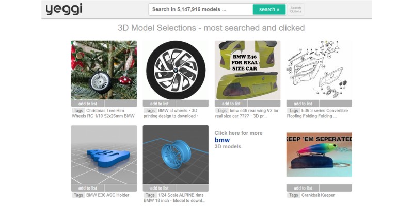Open the E36 convertible roofing diagram thumbnail
Screen dimensions: 413x206
tap(319, 70)
